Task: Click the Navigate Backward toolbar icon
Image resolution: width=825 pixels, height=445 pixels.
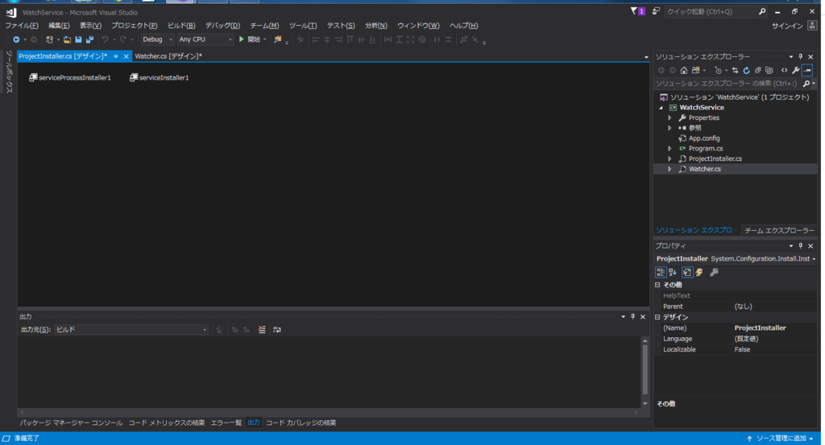Action: pyautogui.click(x=16, y=39)
